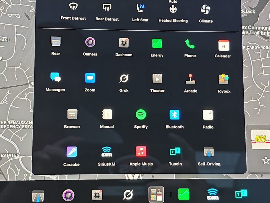
Task: Open the Radio app
Action: [208, 119]
